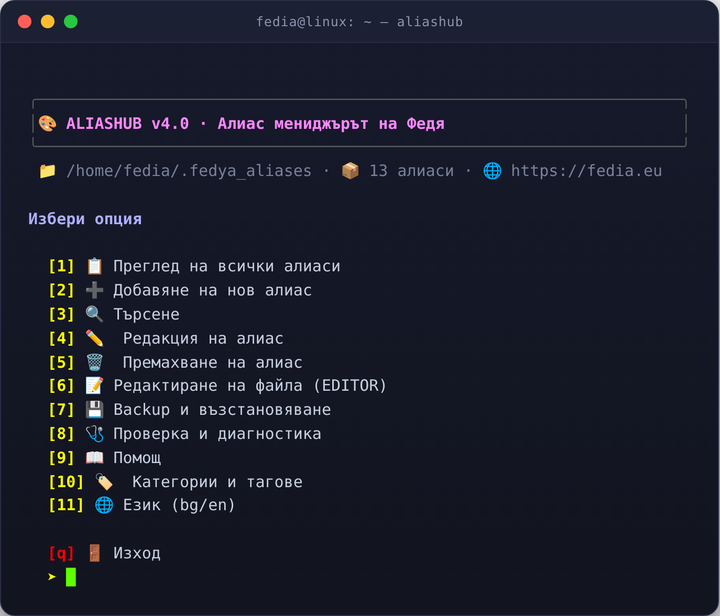The height and width of the screenshot is (616, 720).
Task: Click the magnifying glass icon next to Търсене
Action: 94,314
